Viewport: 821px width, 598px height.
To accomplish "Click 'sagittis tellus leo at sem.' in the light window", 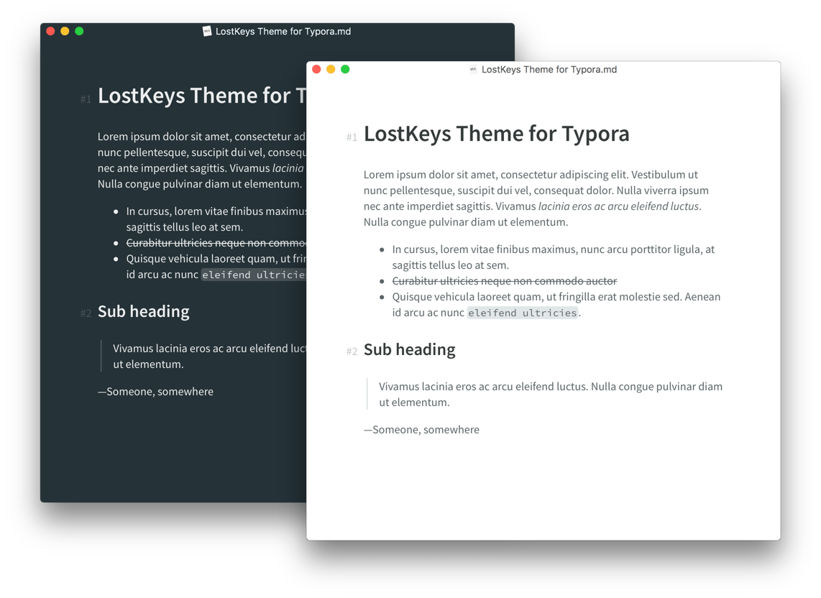I will [x=450, y=265].
